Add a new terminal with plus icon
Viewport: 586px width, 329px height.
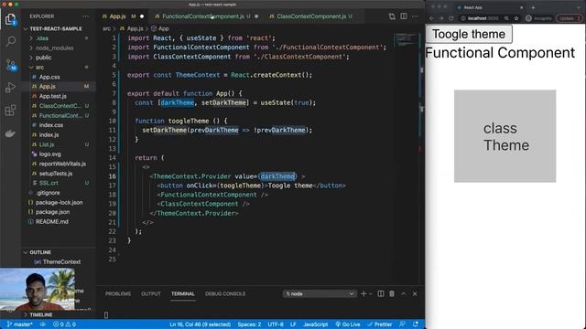(364, 294)
